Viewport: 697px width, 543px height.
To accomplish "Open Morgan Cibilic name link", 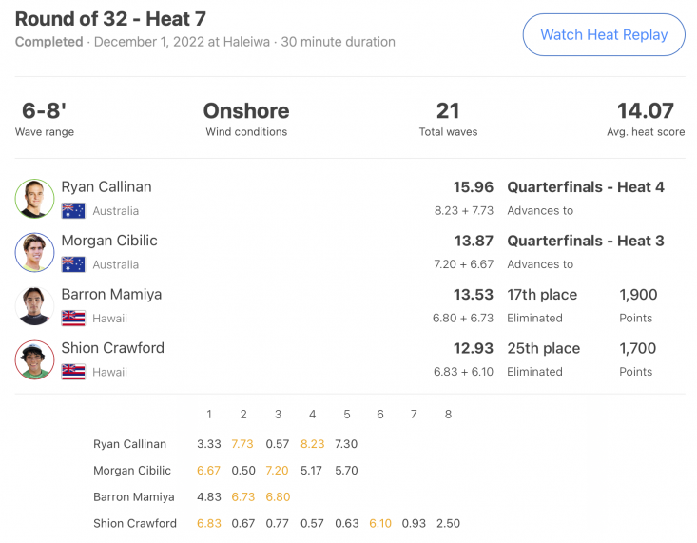I will pyautogui.click(x=109, y=241).
